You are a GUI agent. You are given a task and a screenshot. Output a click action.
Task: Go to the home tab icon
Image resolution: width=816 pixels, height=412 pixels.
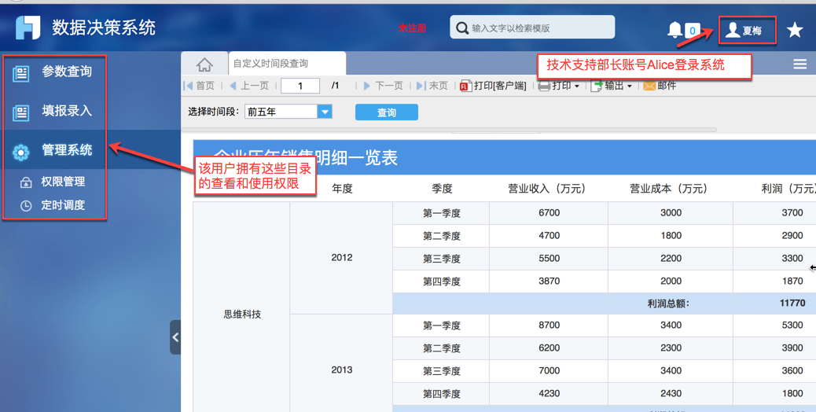[204, 64]
